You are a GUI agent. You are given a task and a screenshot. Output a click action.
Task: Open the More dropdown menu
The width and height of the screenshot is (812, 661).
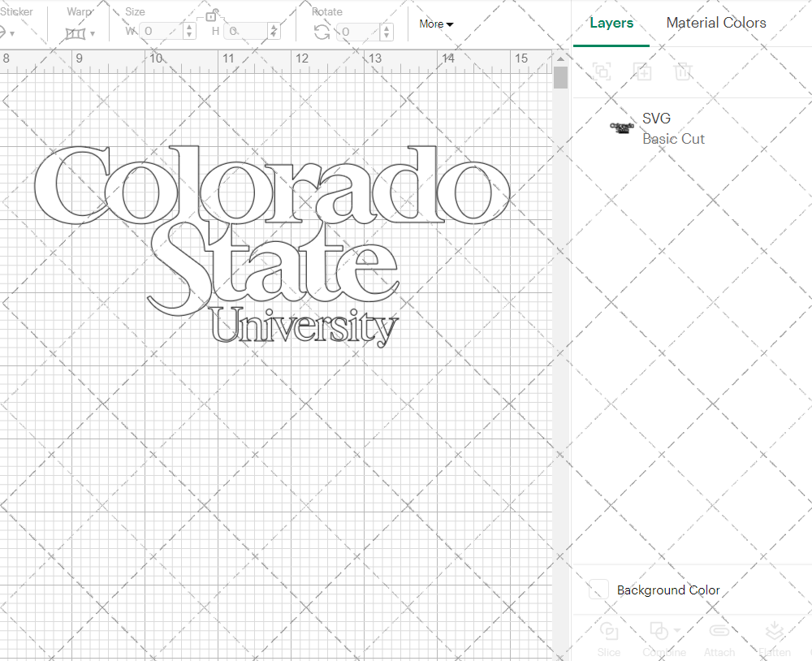point(436,24)
